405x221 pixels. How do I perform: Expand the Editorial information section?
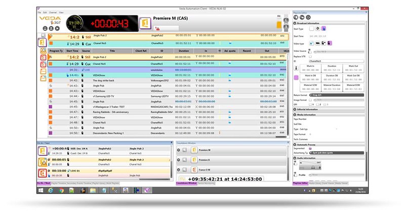295,109
